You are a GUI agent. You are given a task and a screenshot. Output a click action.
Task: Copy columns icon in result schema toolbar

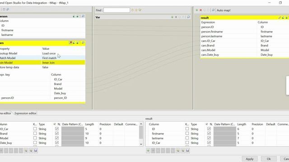point(168,151)
